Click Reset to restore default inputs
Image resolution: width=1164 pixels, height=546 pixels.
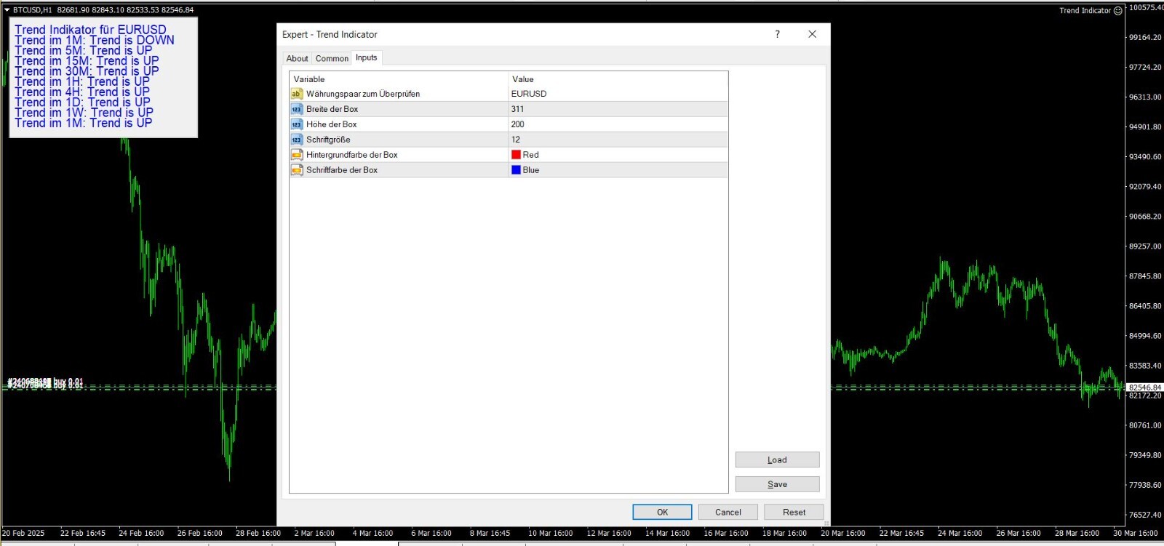[x=794, y=512]
